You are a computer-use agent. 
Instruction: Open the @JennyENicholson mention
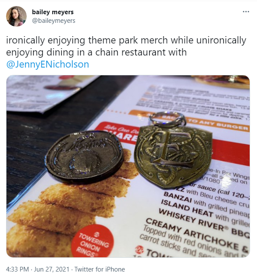click(x=47, y=64)
